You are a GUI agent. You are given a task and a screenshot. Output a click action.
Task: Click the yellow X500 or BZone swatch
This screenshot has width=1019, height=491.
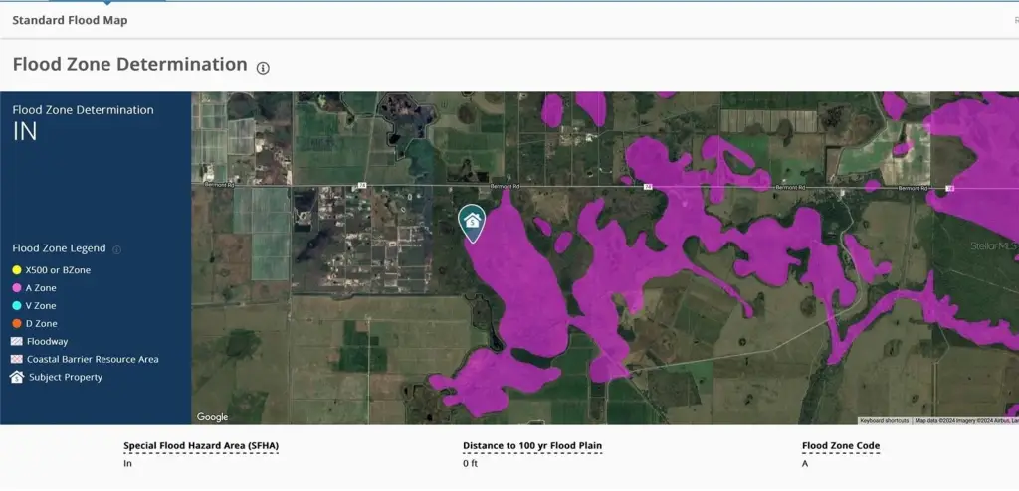click(17, 270)
